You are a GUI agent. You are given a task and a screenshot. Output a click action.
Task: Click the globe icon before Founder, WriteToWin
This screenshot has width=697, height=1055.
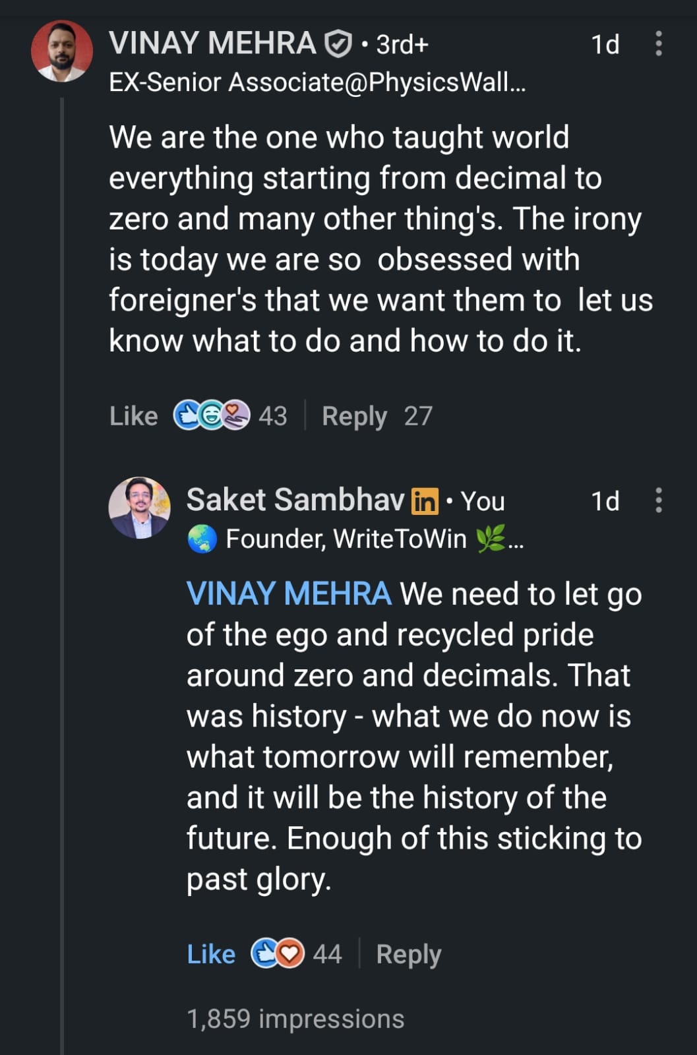(202, 539)
